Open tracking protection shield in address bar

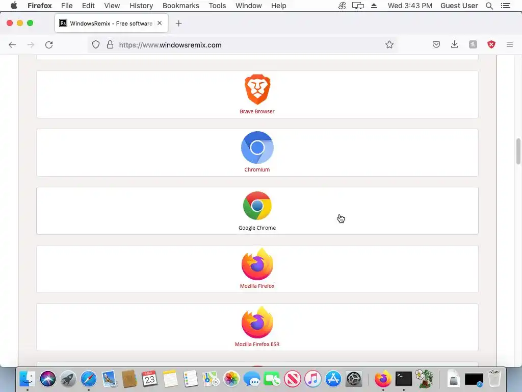click(x=96, y=45)
